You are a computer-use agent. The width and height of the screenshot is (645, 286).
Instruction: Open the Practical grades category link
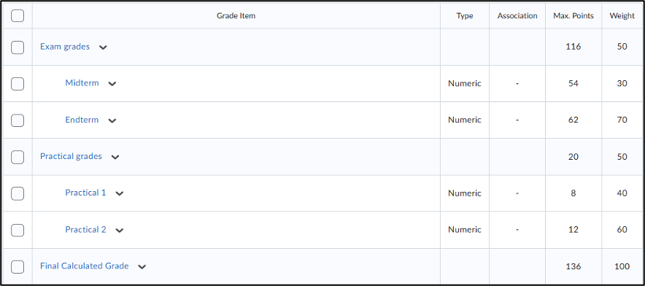(x=71, y=156)
